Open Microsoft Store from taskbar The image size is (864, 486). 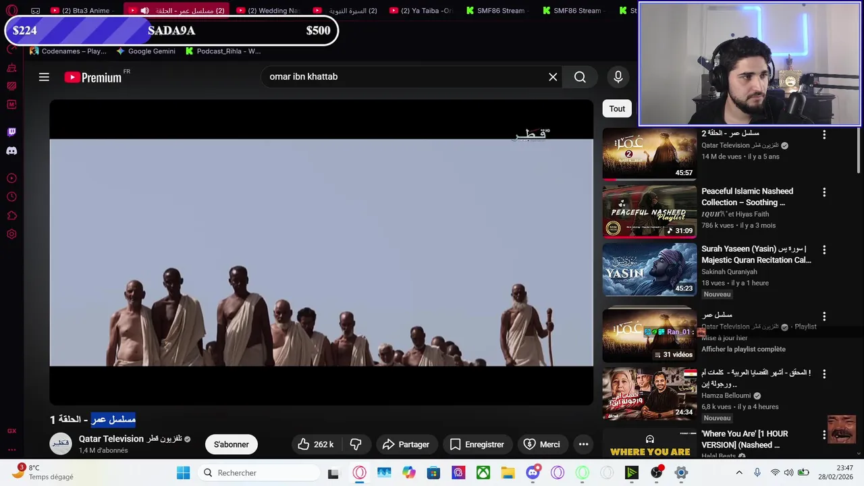tap(433, 473)
